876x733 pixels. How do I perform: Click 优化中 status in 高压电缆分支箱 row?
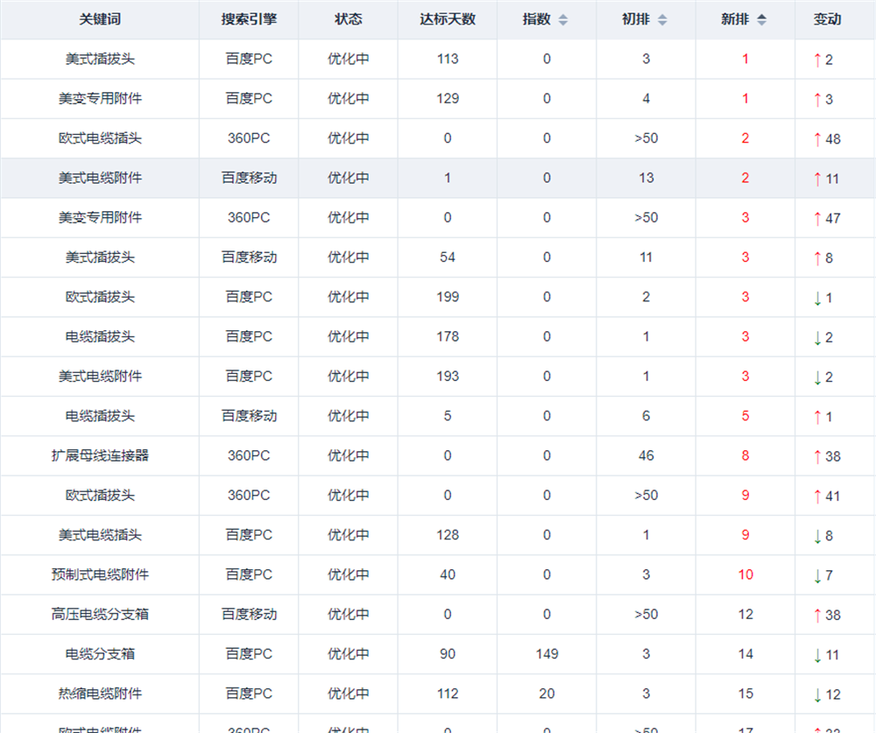[x=348, y=614]
